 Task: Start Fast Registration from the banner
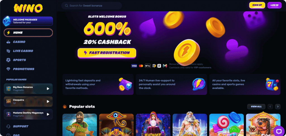(107, 53)
